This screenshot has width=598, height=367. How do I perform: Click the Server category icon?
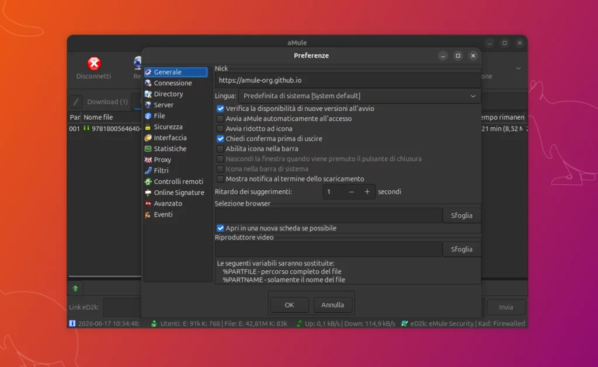(148, 105)
